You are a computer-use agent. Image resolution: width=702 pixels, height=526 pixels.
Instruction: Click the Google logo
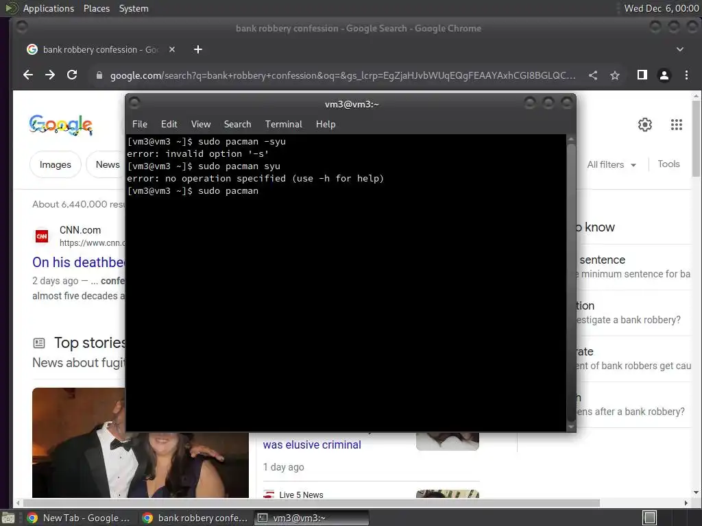[61, 125]
